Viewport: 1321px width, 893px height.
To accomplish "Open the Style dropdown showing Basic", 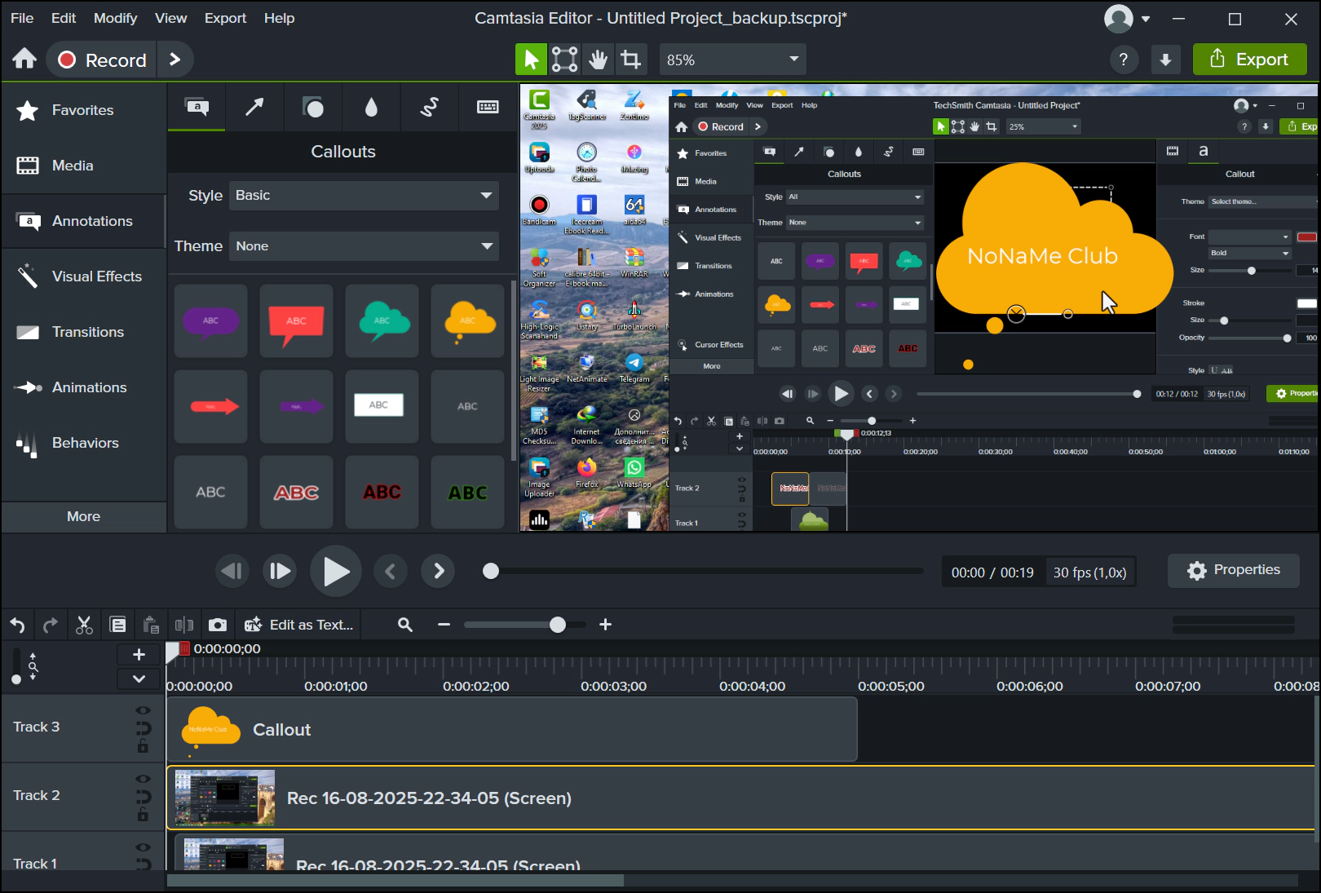I will click(363, 196).
